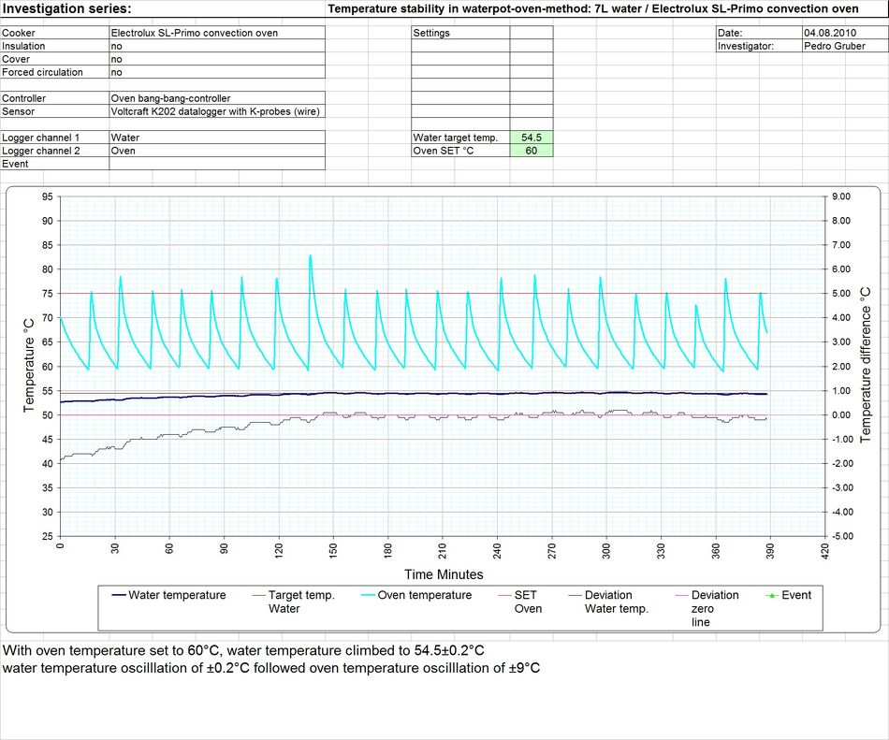The height and width of the screenshot is (740, 889).
Task: Select the 'Cooker' label cell
Action: click(x=55, y=33)
